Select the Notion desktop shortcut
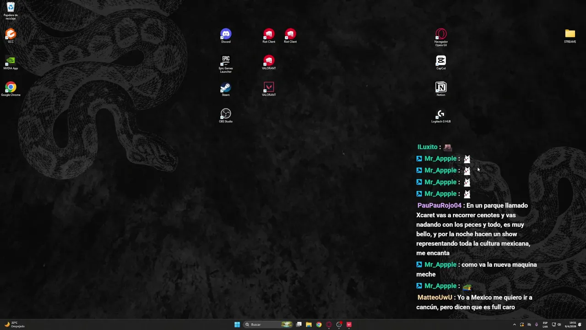Image resolution: width=586 pixels, height=330 pixels. click(x=441, y=89)
